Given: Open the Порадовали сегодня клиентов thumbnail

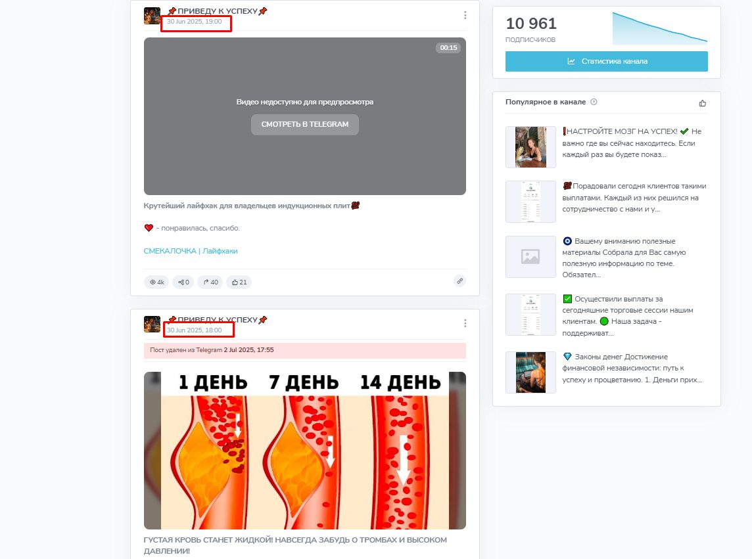Looking at the screenshot, I should point(530,202).
